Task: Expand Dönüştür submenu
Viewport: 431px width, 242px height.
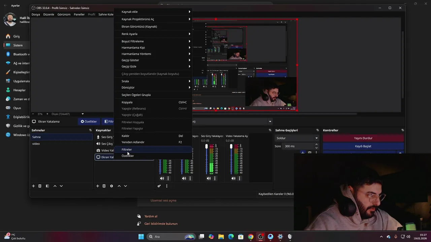Action: click(x=153, y=87)
